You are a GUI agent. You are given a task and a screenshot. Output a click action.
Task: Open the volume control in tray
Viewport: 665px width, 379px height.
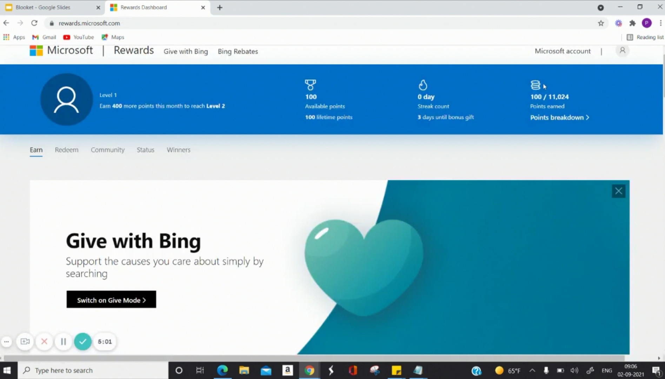tap(574, 371)
